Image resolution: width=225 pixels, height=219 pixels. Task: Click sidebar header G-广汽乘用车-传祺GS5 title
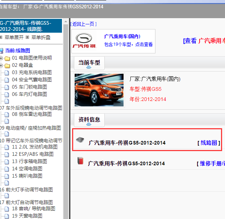click(x=31, y=26)
